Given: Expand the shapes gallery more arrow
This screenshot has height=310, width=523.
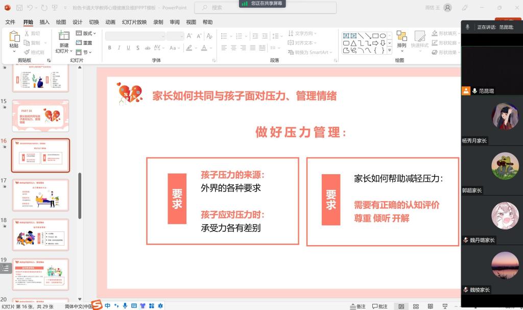Looking at the screenshot, I should 390,50.
